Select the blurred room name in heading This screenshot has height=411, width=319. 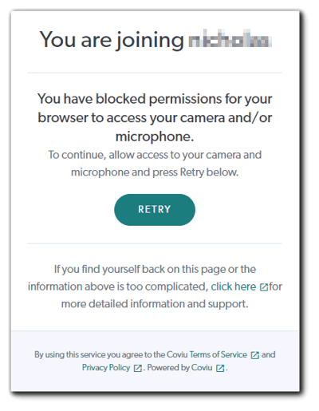coord(230,40)
